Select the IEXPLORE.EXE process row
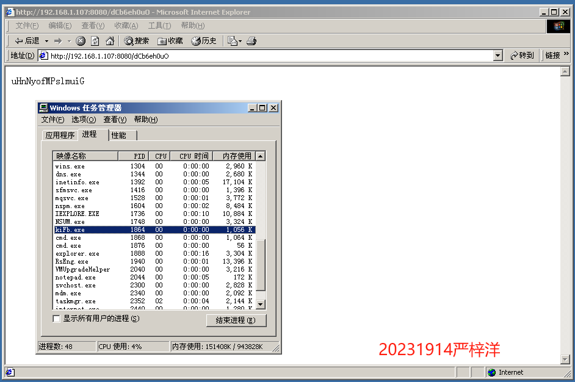This screenshot has height=382, width=575. (154, 214)
